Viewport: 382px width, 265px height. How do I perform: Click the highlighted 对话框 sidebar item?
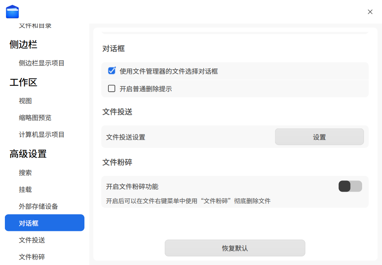(x=44, y=223)
